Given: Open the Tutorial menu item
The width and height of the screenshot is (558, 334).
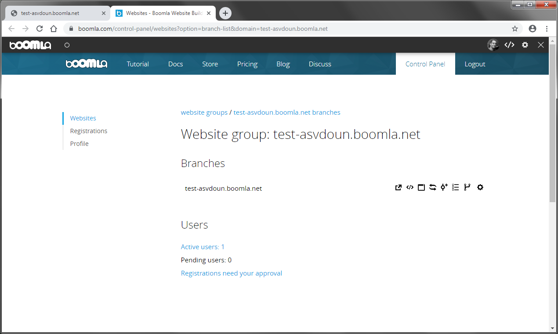Looking at the screenshot, I should point(138,64).
